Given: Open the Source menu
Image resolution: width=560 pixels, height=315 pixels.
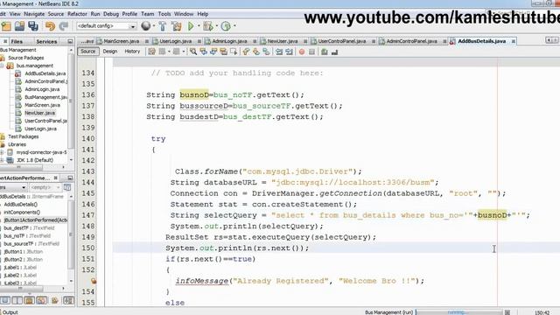Looking at the screenshot, I should [x=56, y=14].
